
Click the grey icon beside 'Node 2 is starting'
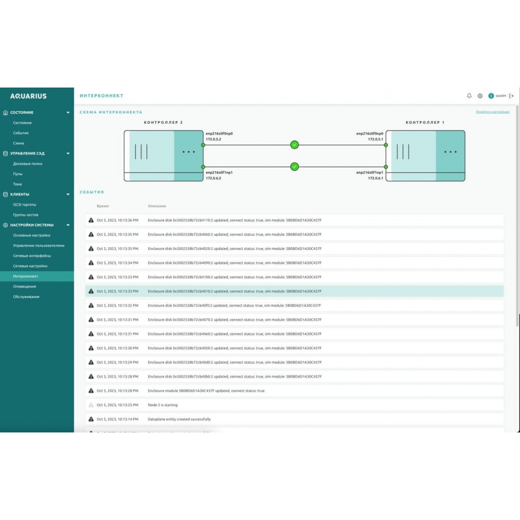(x=91, y=405)
